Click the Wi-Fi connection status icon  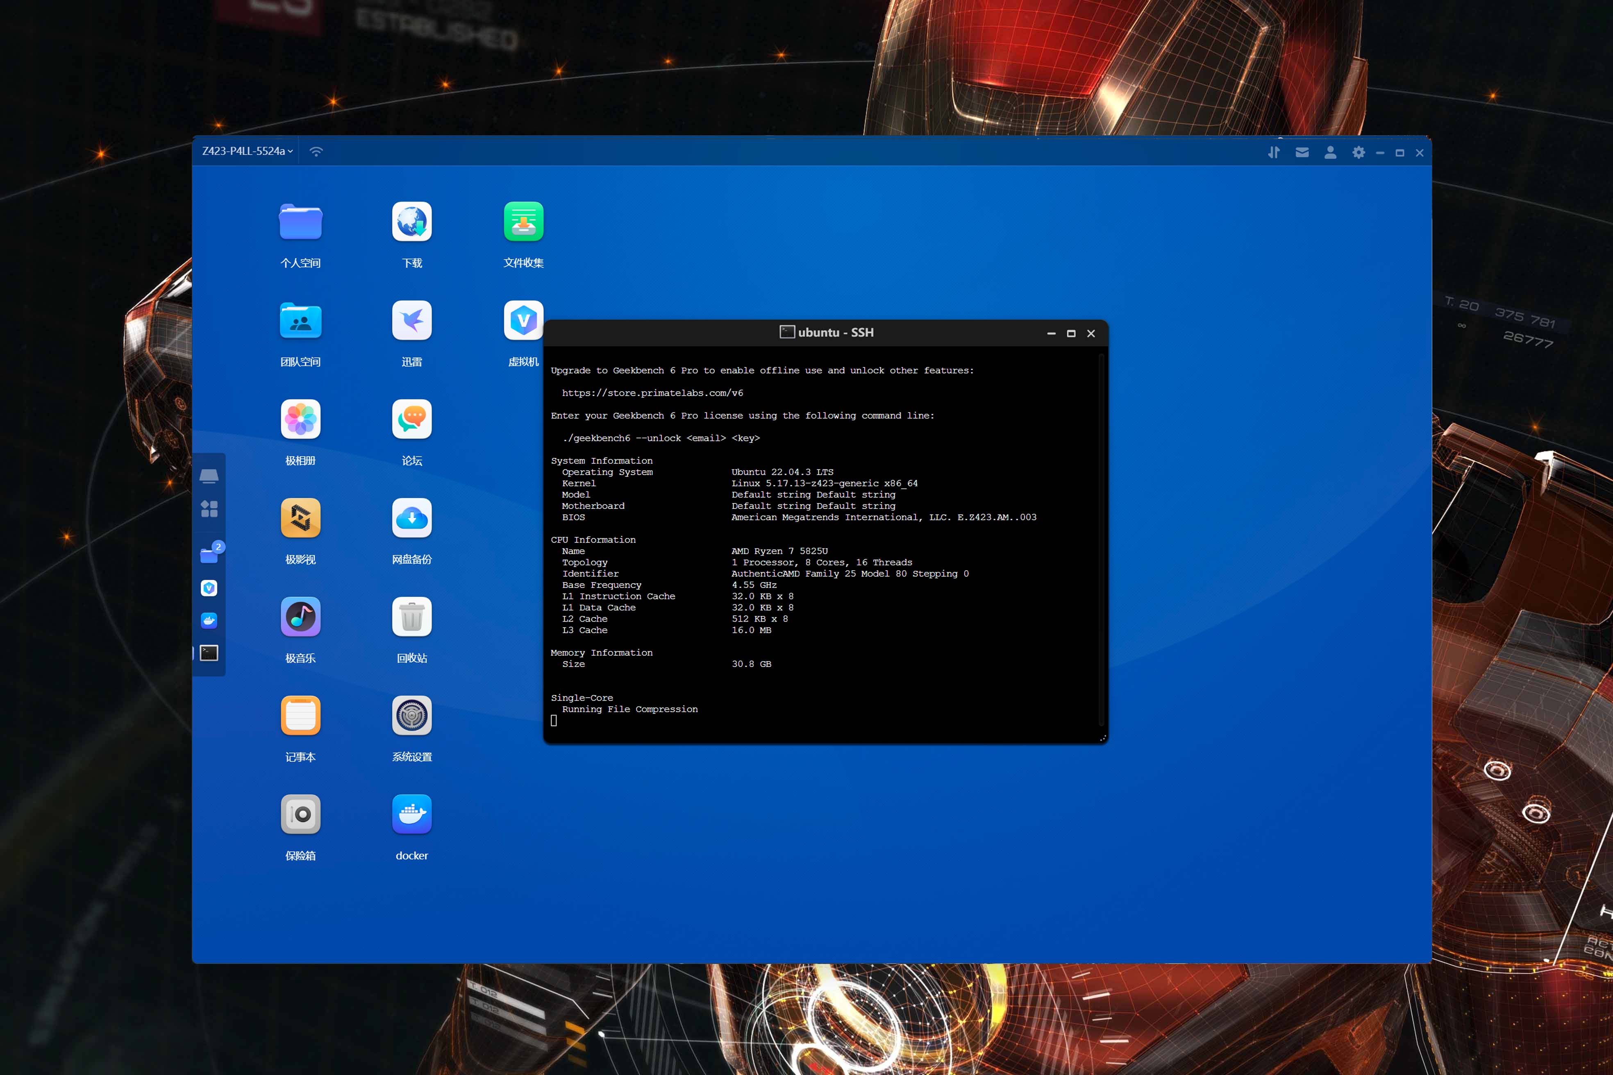pyautogui.click(x=316, y=152)
